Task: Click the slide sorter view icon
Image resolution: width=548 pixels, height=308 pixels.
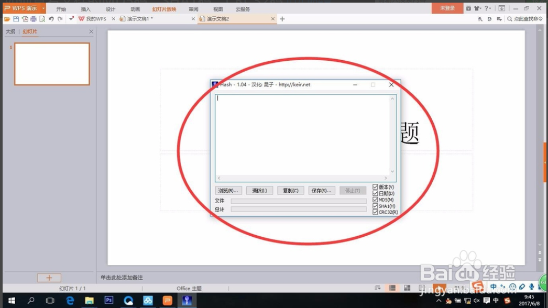Action: 407,288
